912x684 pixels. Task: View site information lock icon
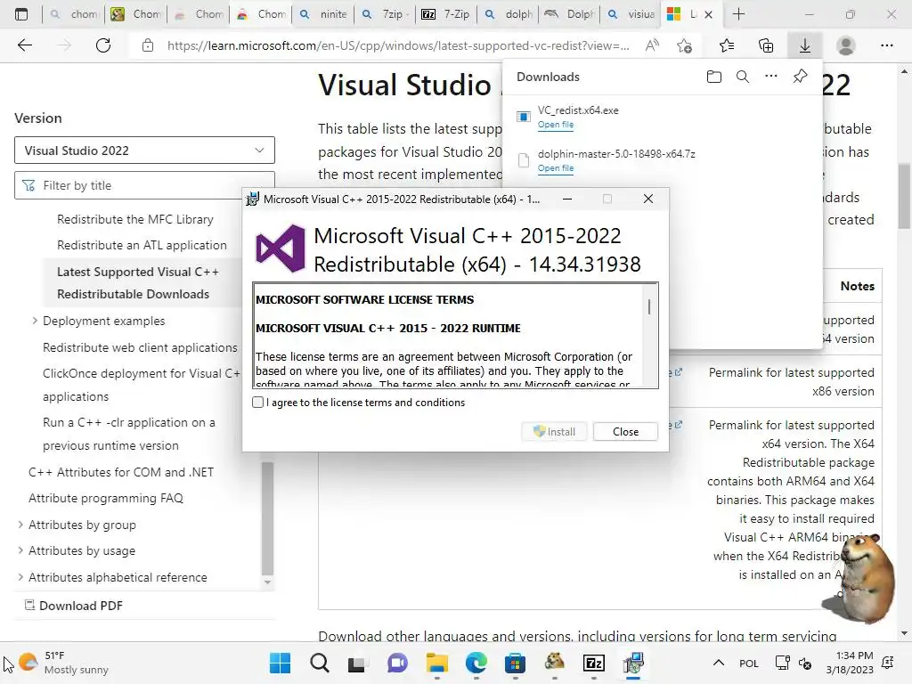(x=148, y=45)
